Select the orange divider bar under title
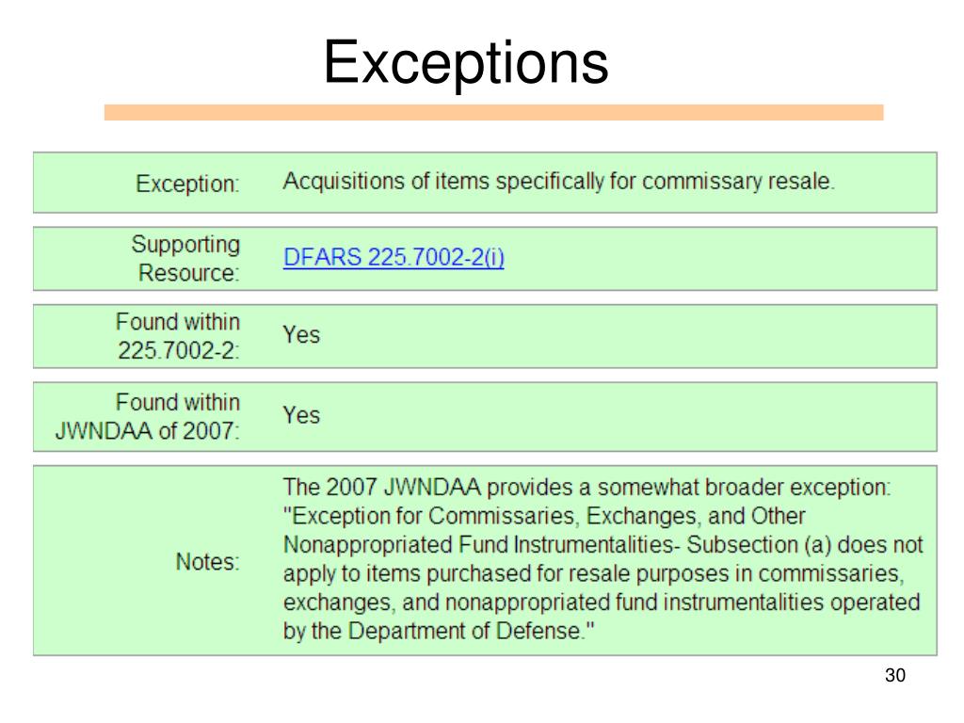This screenshot has height=723, width=964. pos(493,113)
